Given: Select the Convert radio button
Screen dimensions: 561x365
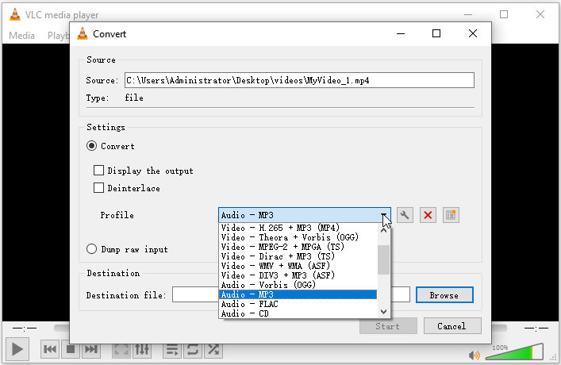Looking at the screenshot, I should tap(91, 146).
